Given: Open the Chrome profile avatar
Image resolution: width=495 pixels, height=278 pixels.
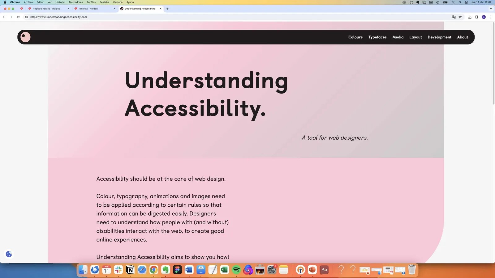Looking at the screenshot, I should [x=484, y=17].
